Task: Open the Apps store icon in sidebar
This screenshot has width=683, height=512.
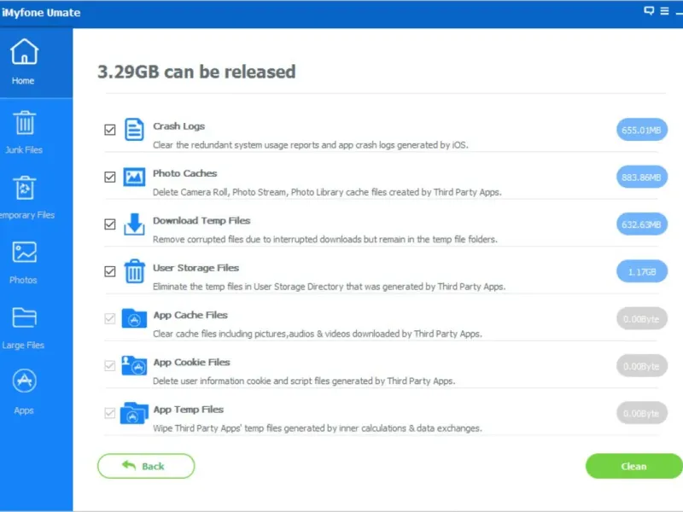Action: (x=25, y=381)
